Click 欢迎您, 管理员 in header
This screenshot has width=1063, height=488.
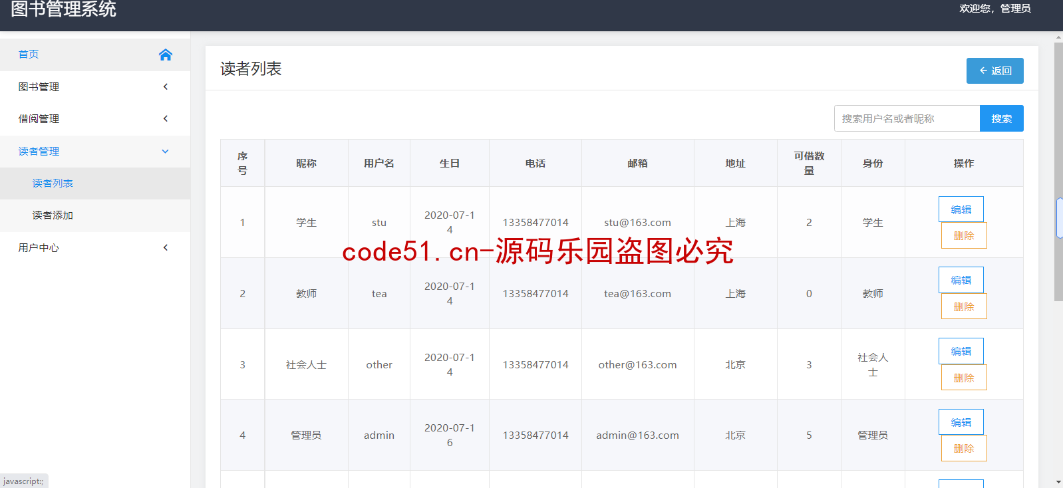(x=994, y=8)
